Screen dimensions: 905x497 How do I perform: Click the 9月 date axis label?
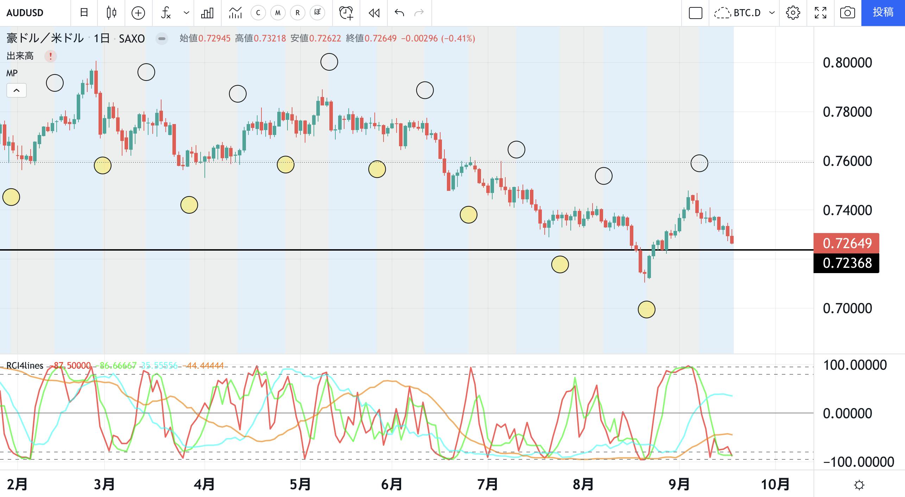pyautogui.click(x=679, y=485)
